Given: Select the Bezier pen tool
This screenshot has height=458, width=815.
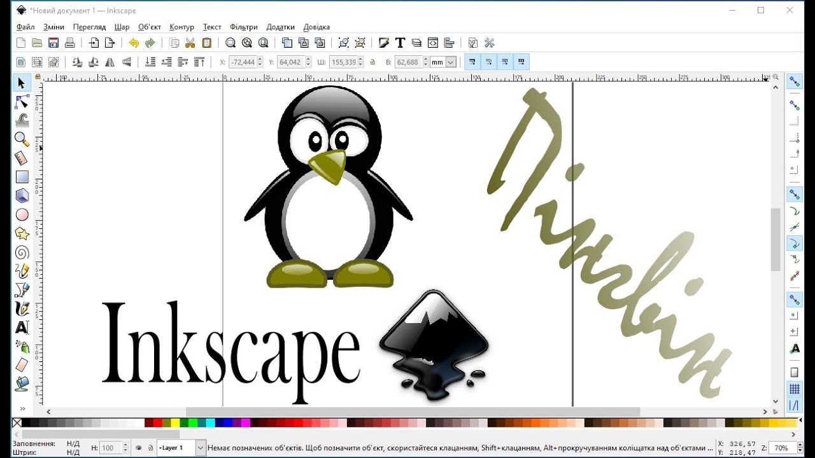Looking at the screenshot, I should point(22,290).
